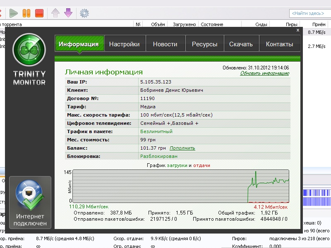Click the Пополнить balance link
331x248 pixels.
[x=182, y=148]
